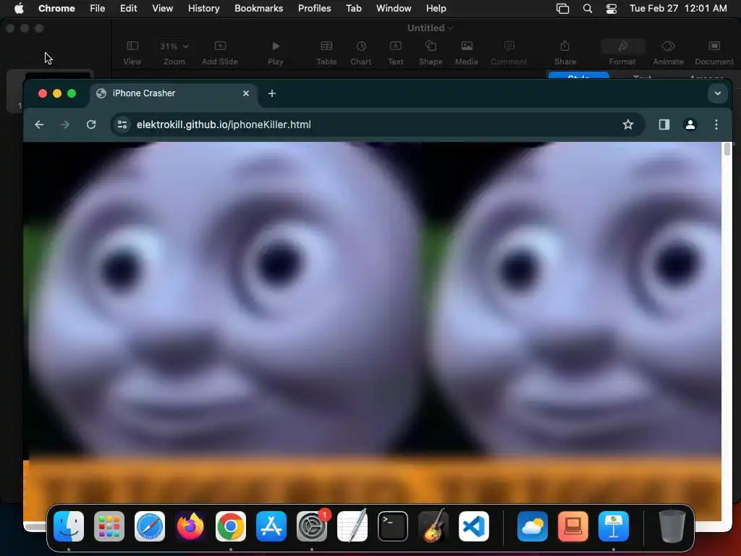Screen dimensions: 741x556
Task: Toggle the Document inspector in Keynote
Action: coord(714,52)
